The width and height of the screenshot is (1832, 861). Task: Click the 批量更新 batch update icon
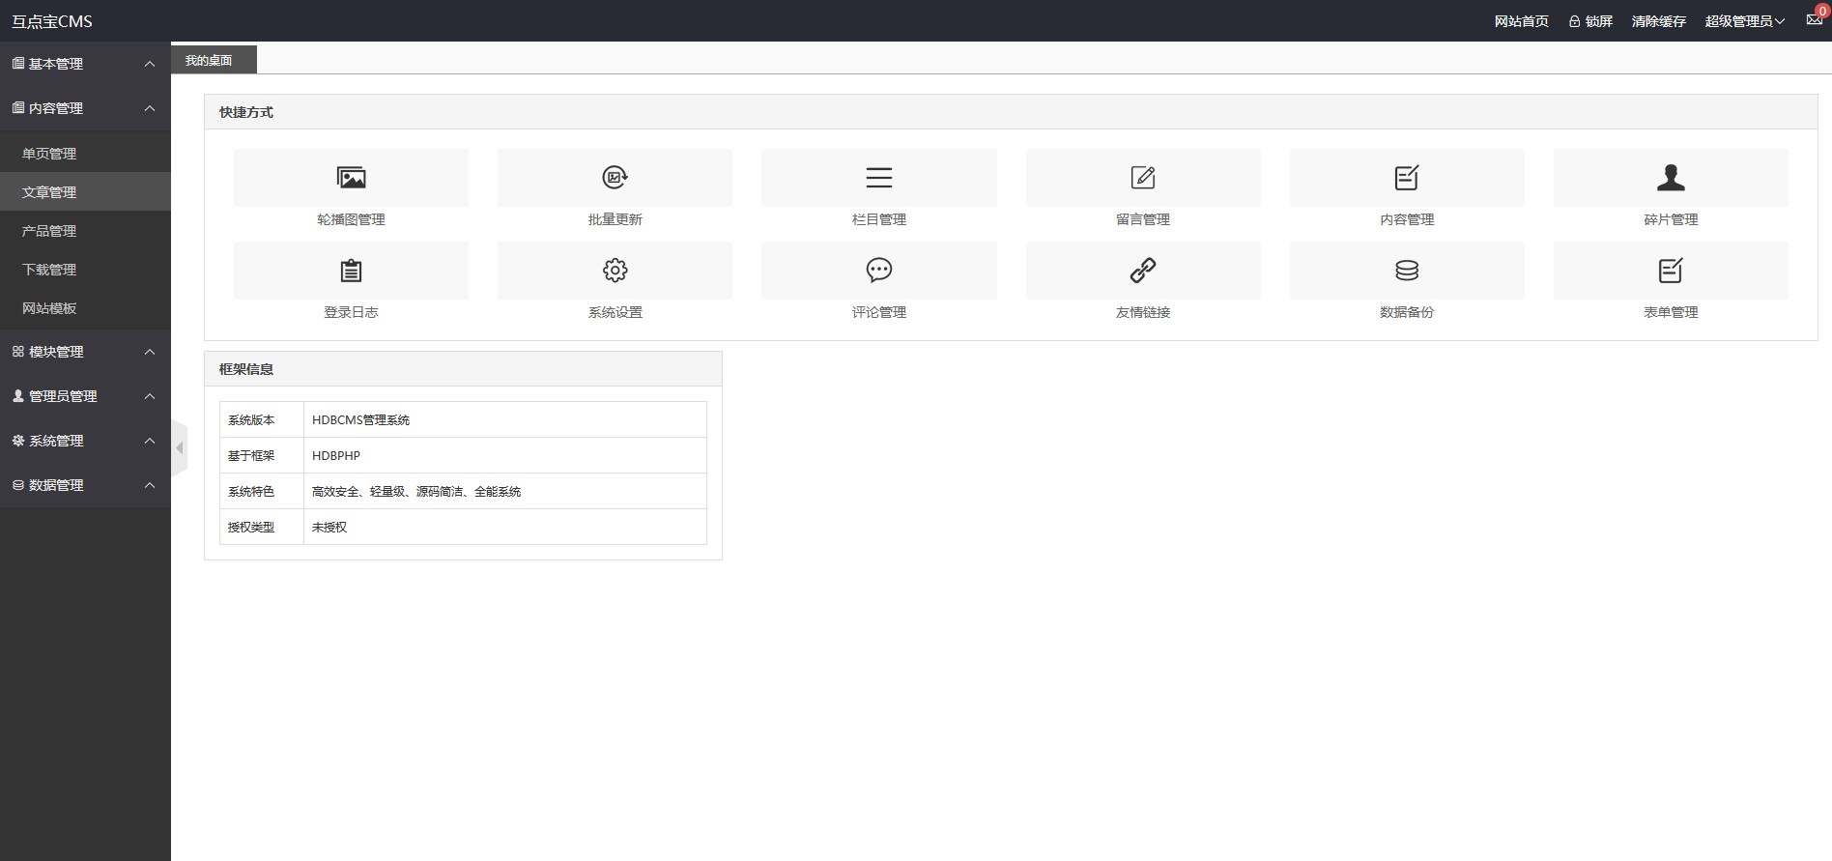(x=615, y=178)
